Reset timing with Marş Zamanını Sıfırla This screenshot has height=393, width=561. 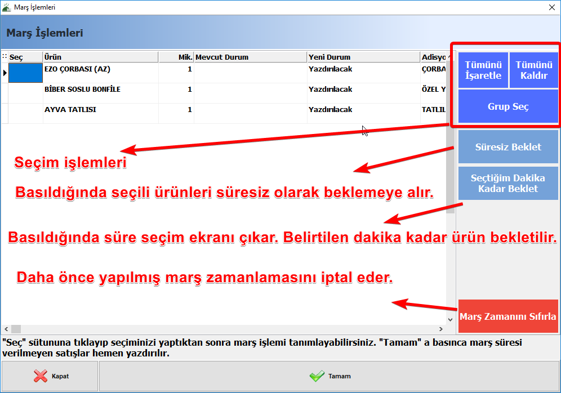(508, 316)
